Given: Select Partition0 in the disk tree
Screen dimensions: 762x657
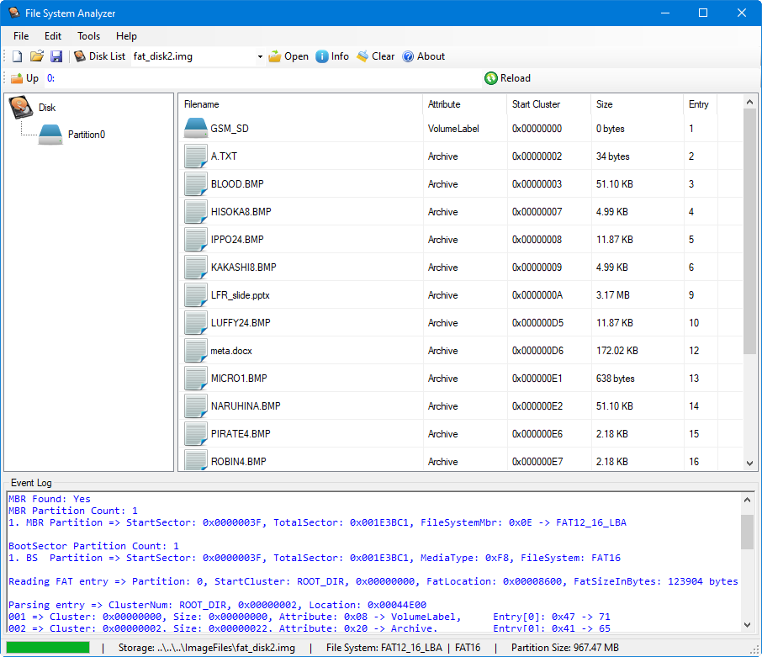Looking at the screenshot, I should tap(87, 135).
